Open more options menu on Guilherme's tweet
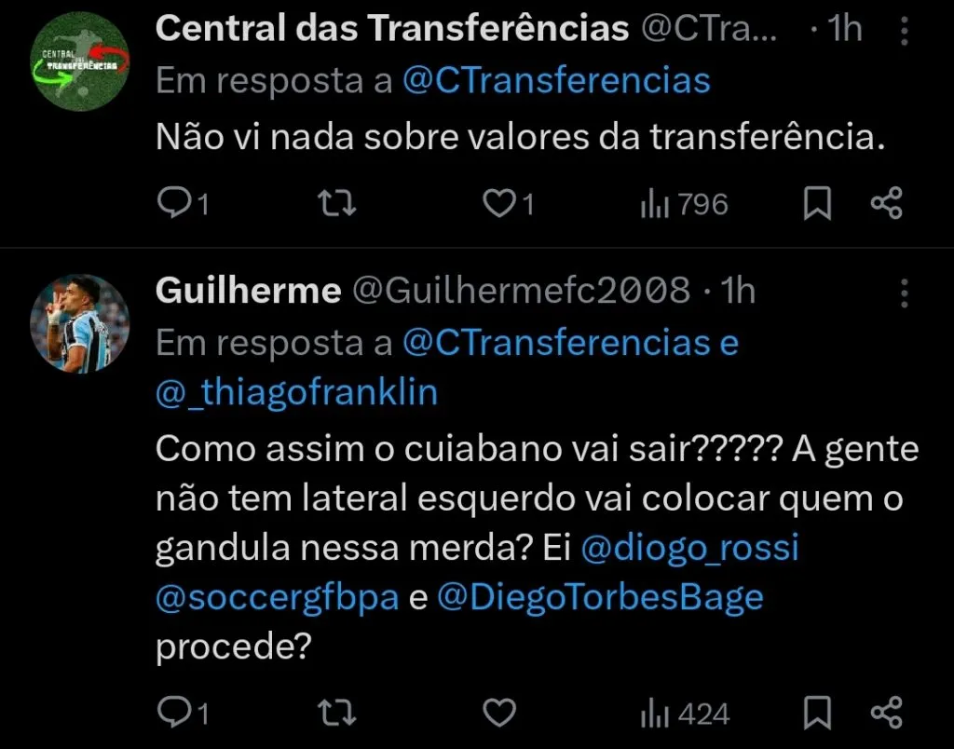954x749 pixels. (x=904, y=293)
